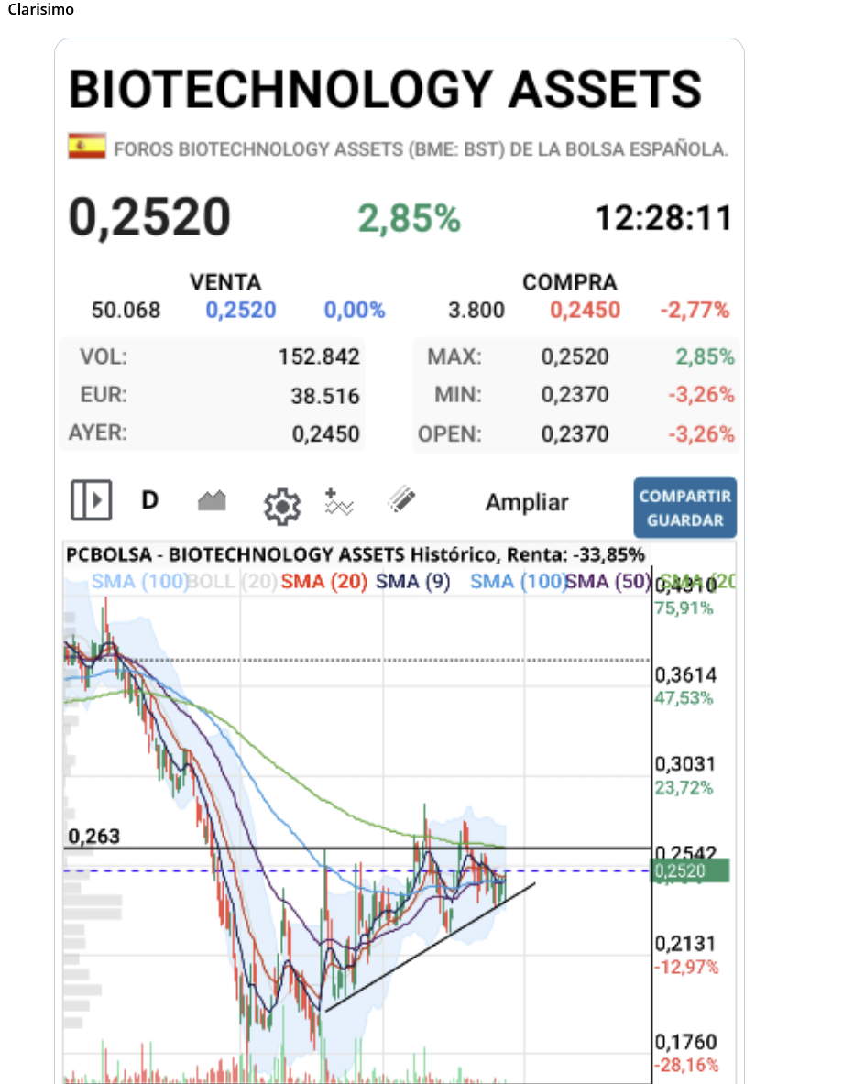The image size is (854, 1084).
Task: Add an indicator with the plus-line icon
Action: 339,502
